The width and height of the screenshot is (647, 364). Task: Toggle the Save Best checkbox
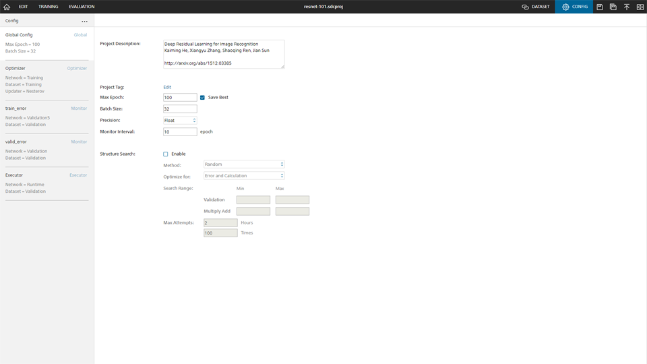pyautogui.click(x=202, y=98)
